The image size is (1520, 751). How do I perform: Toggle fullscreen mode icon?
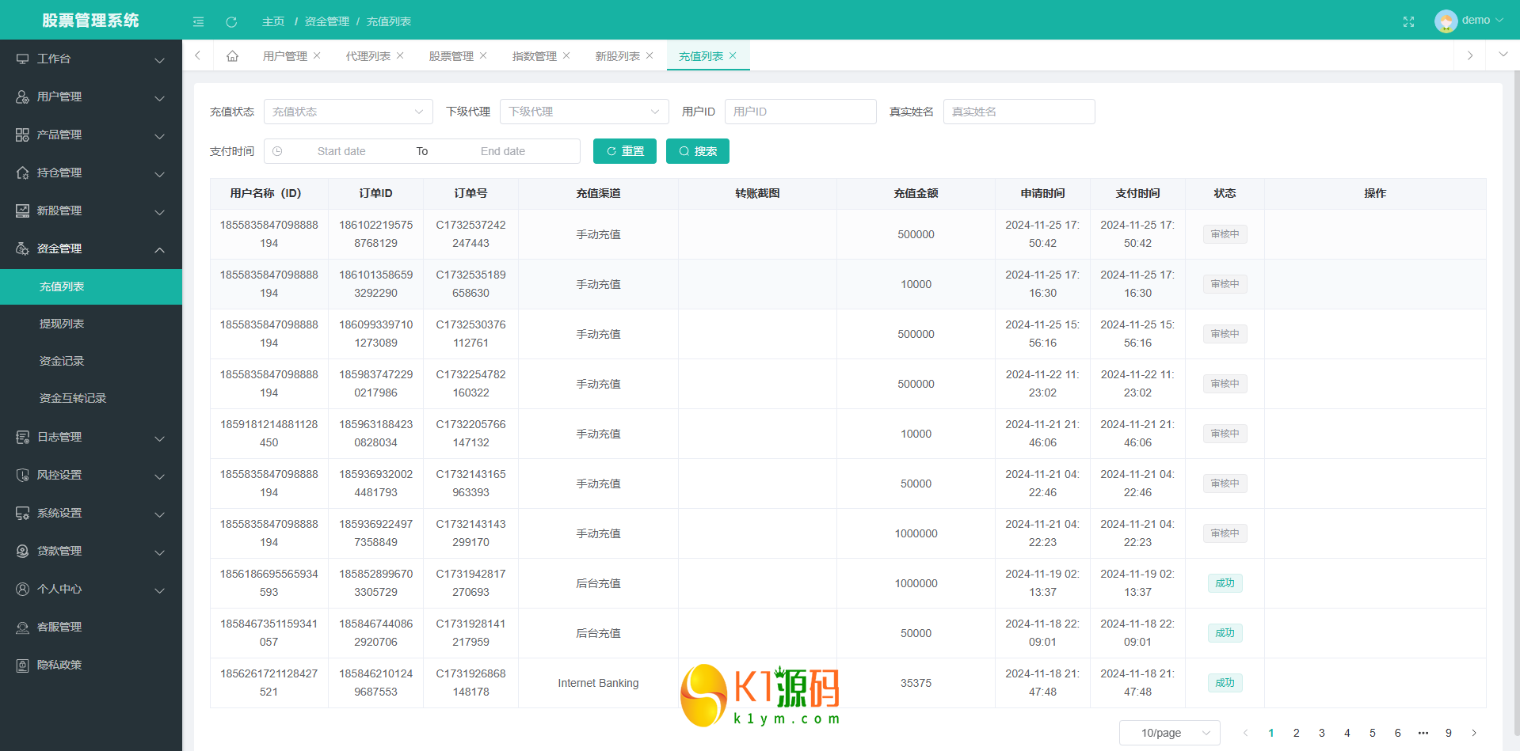1408,21
